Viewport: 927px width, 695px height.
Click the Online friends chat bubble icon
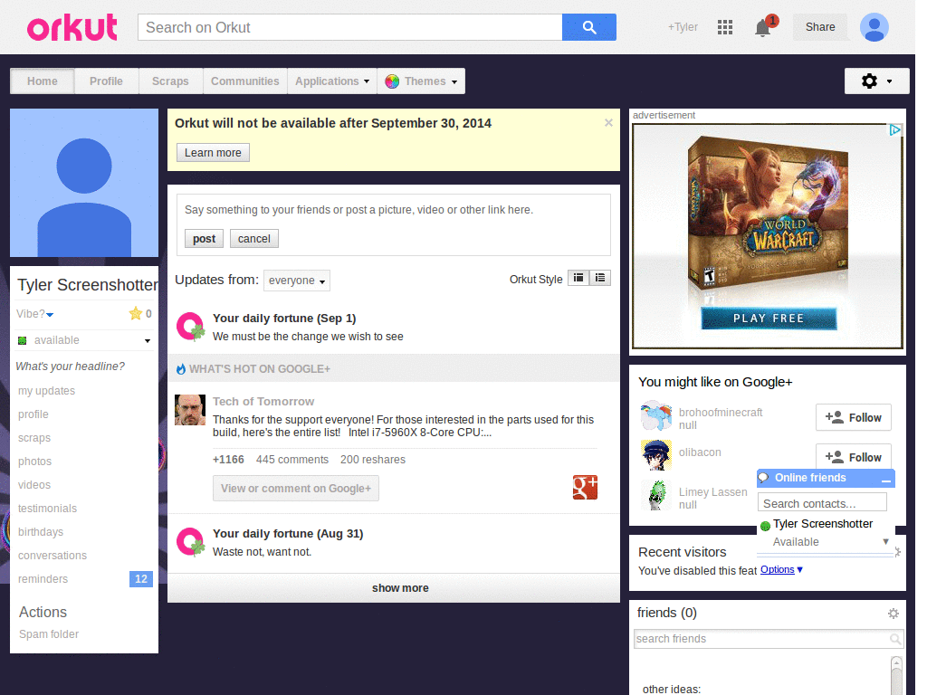click(x=764, y=478)
